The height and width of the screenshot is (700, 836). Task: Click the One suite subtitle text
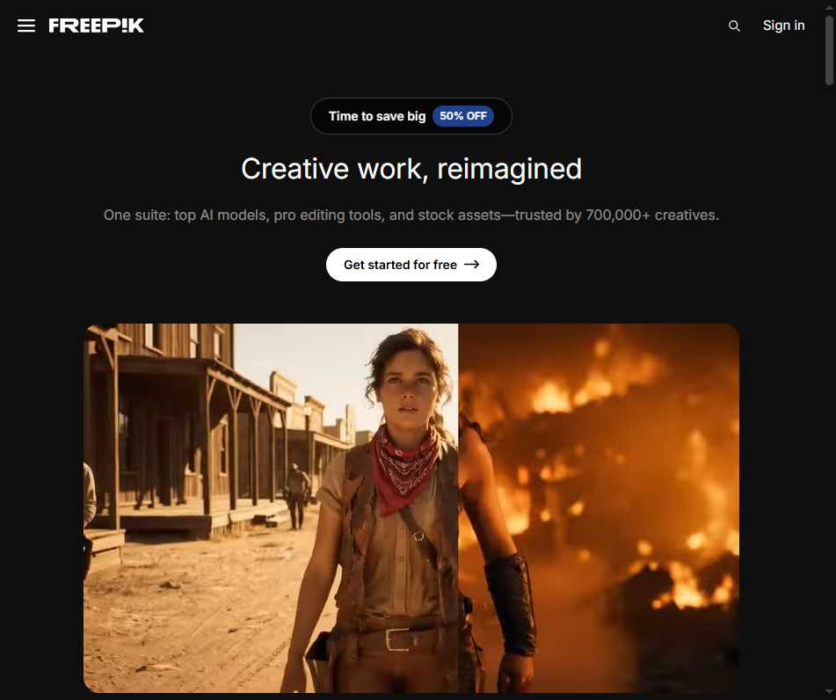pyautogui.click(x=411, y=215)
